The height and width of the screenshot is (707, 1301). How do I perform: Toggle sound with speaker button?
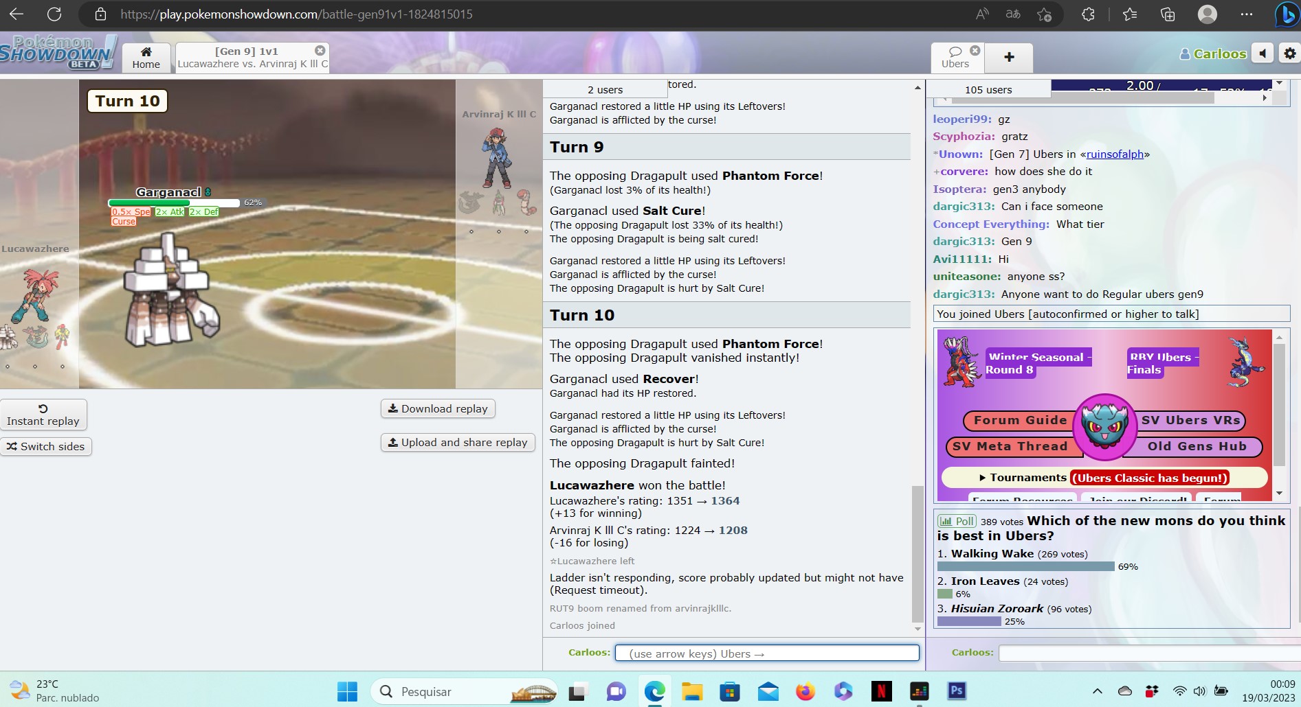[x=1263, y=54]
